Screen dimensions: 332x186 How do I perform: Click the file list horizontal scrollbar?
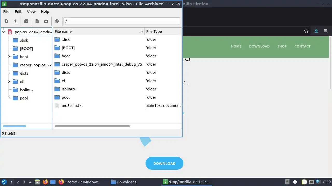tap(92, 126)
